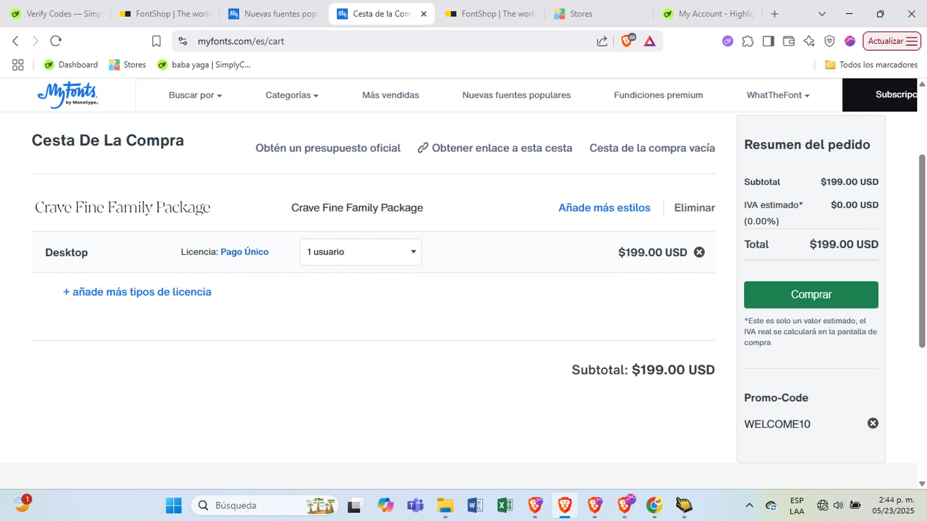Open Dashboard bookmark
The height and width of the screenshot is (521, 927).
(70, 64)
